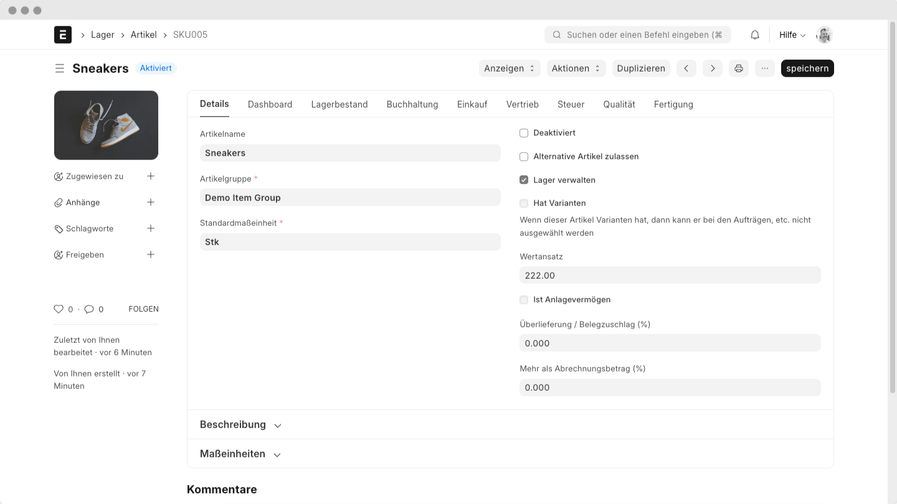Open the three-dots more options menu
This screenshot has width=897, height=504.
765,68
